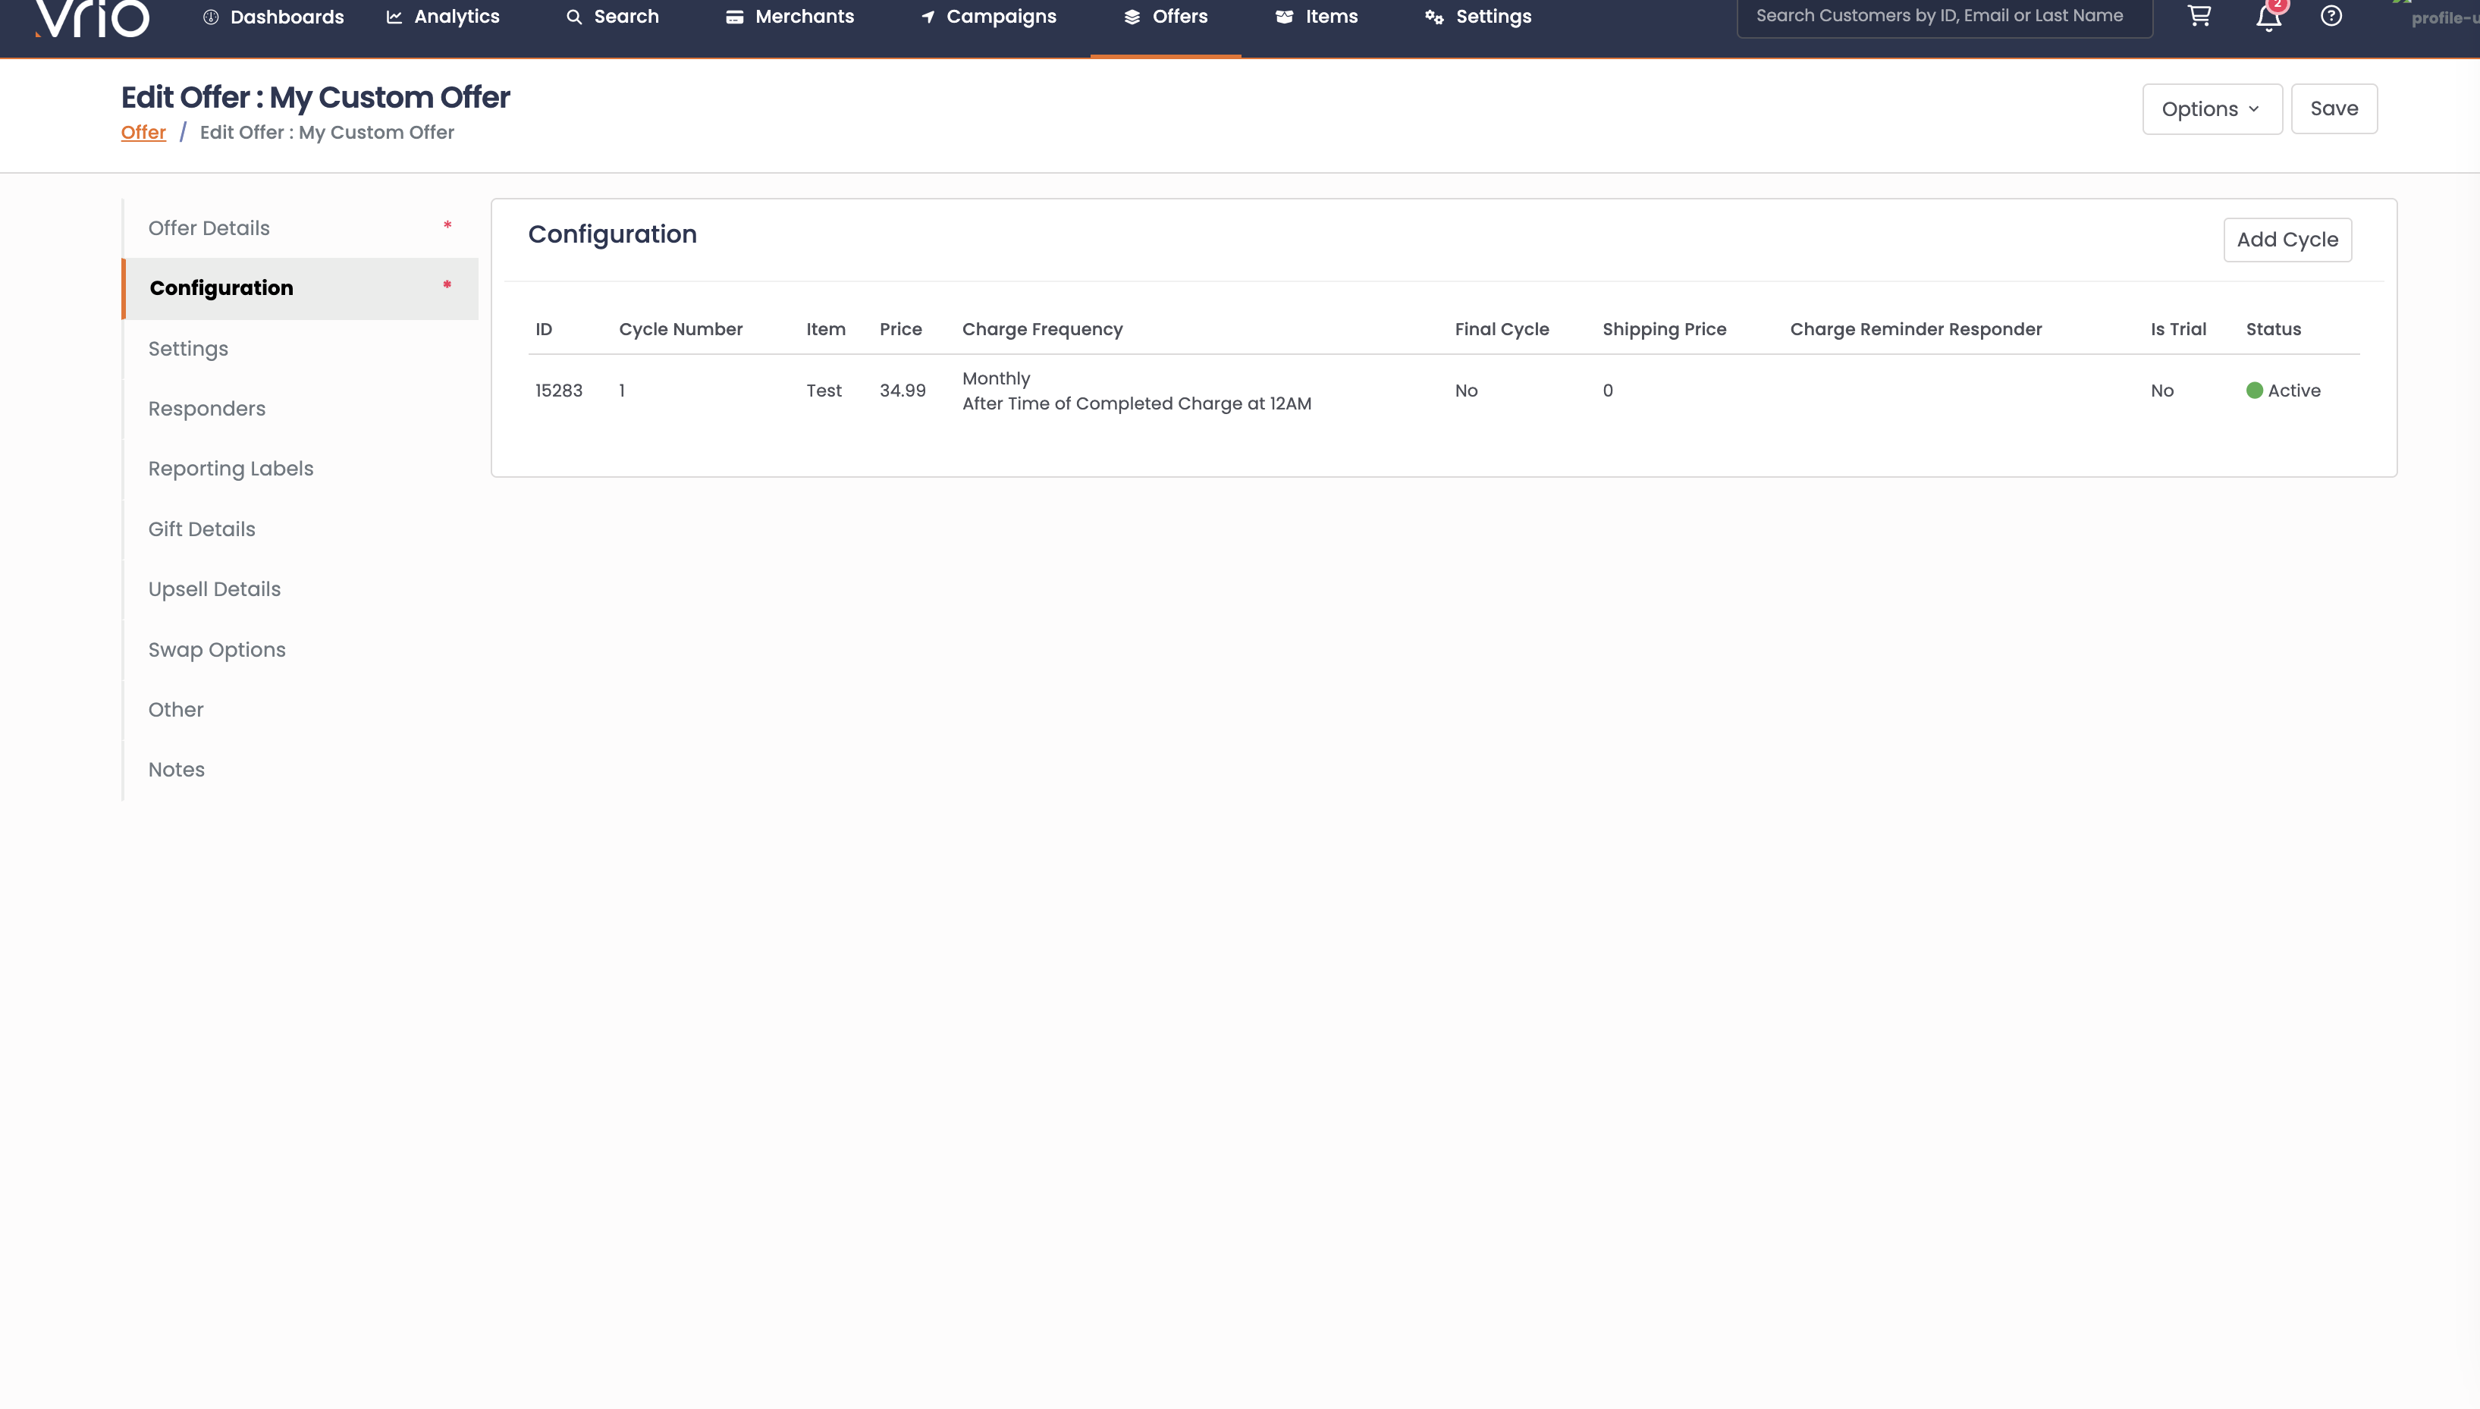Open the Merchants menu

790,17
